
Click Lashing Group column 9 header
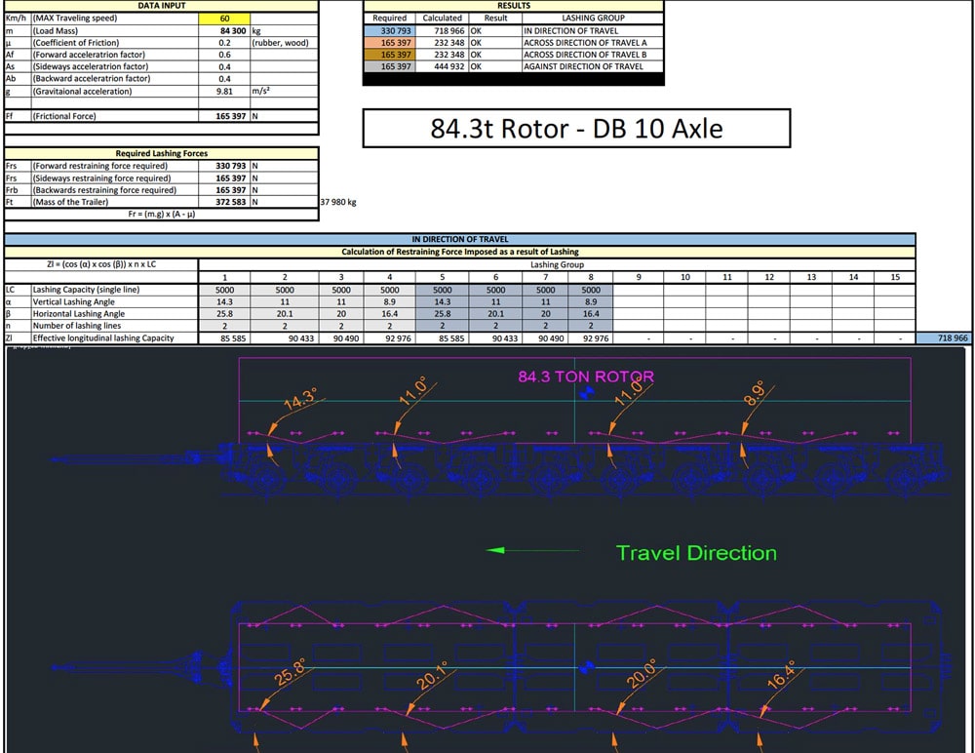(x=638, y=277)
